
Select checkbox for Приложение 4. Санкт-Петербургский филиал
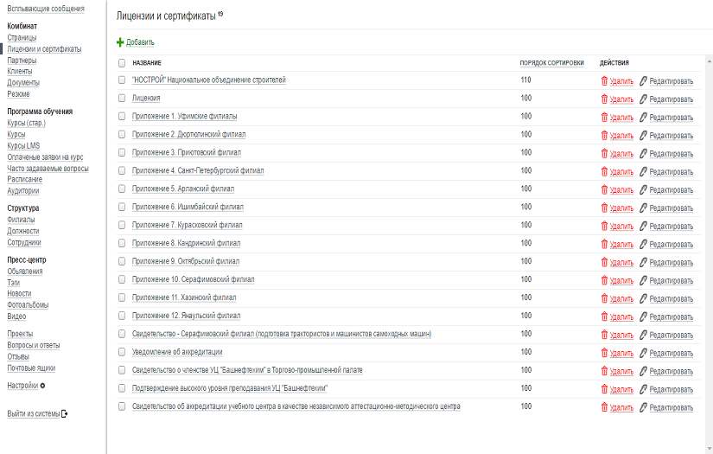coord(122,170)
